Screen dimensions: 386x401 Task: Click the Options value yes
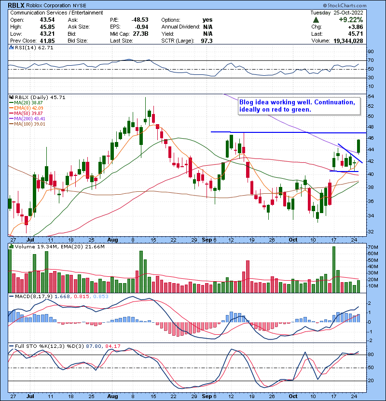(x=207, y=20)
